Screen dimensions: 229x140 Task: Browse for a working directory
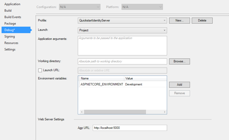point(180,61)
